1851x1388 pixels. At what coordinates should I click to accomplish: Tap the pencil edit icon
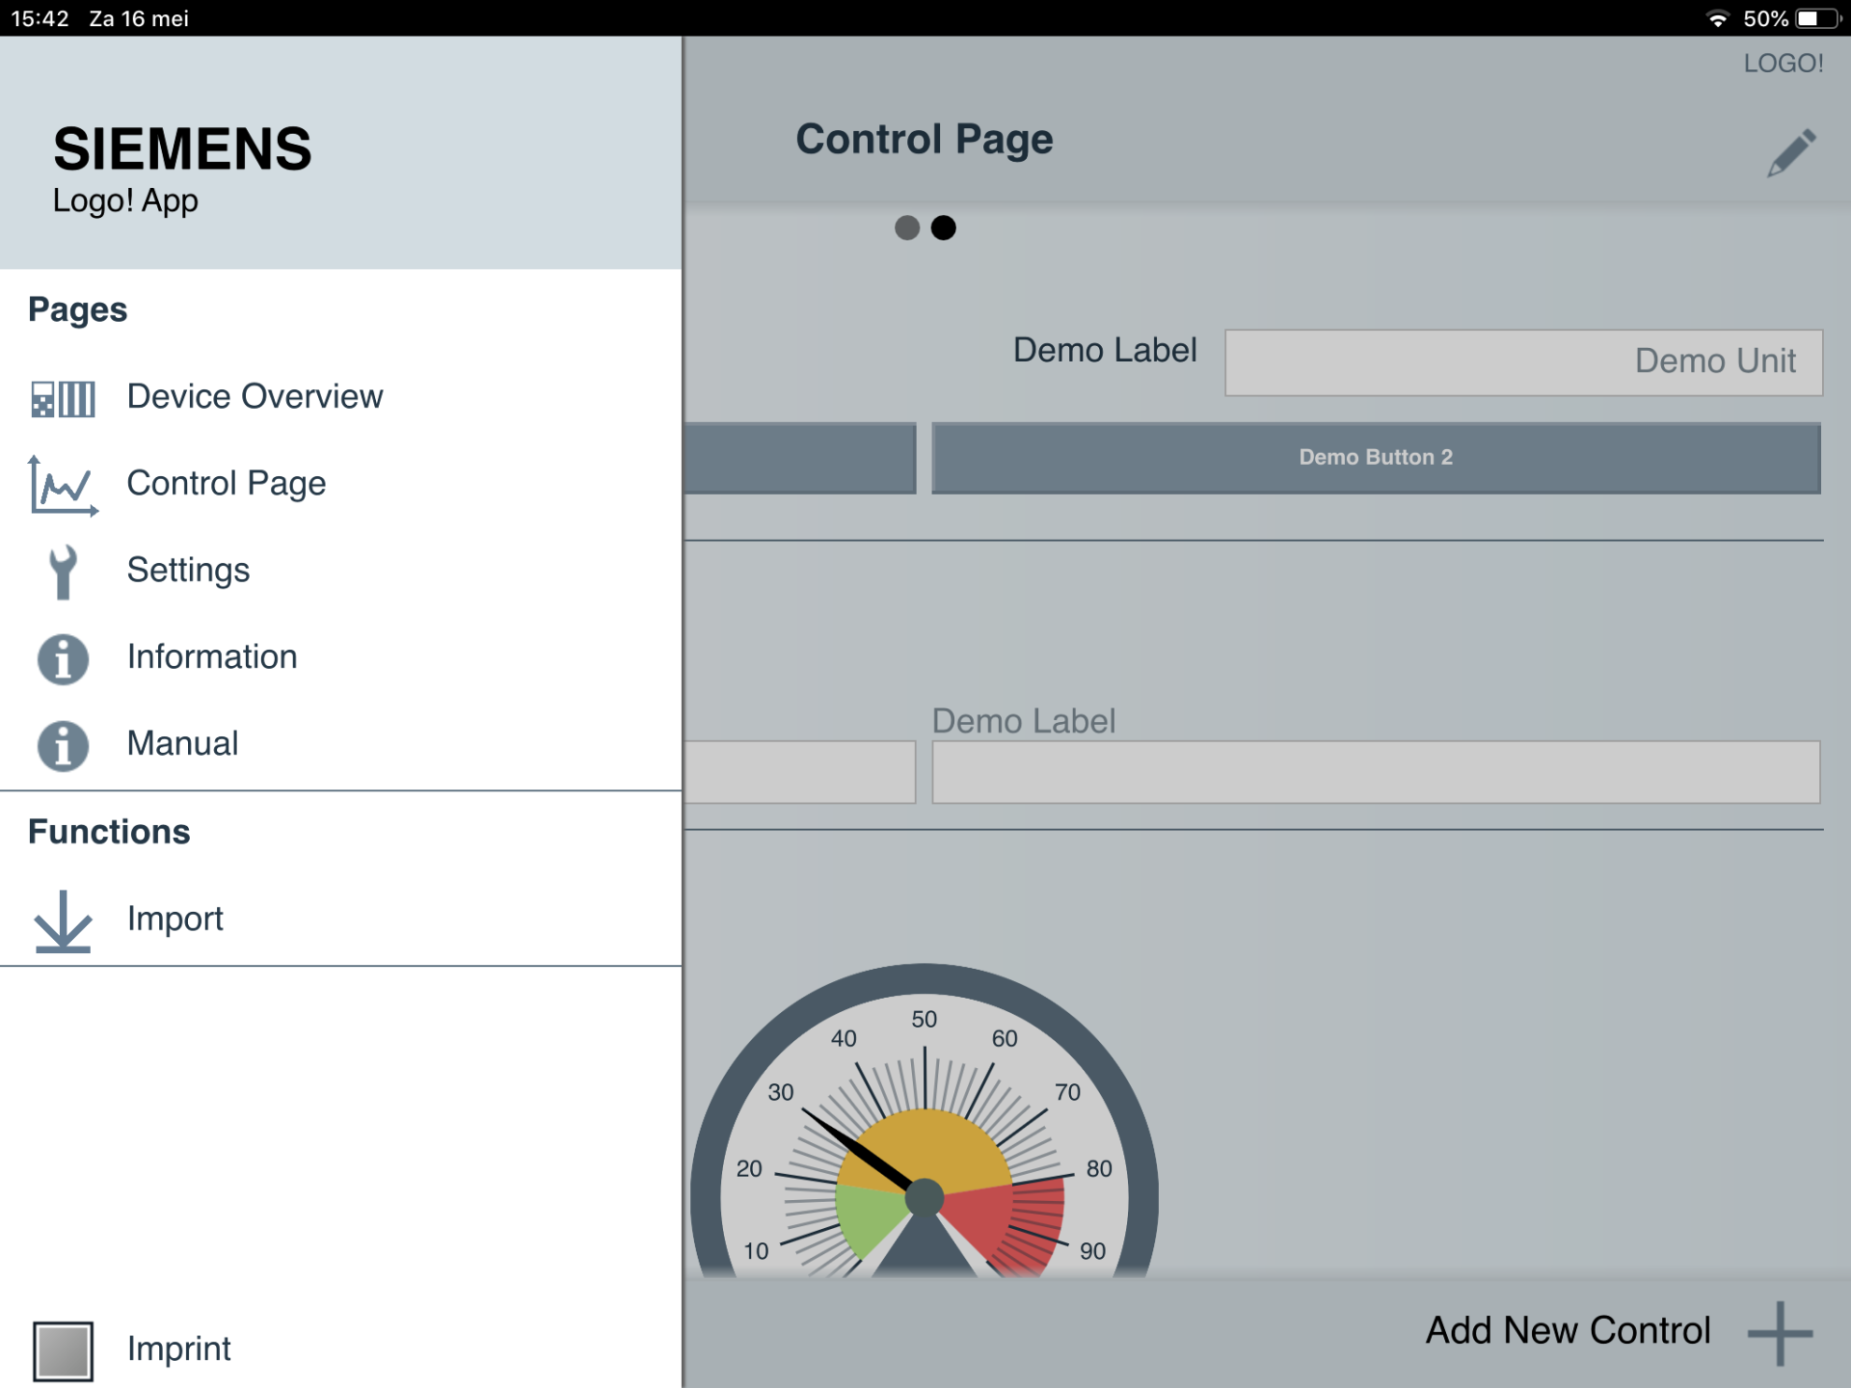1790,152
